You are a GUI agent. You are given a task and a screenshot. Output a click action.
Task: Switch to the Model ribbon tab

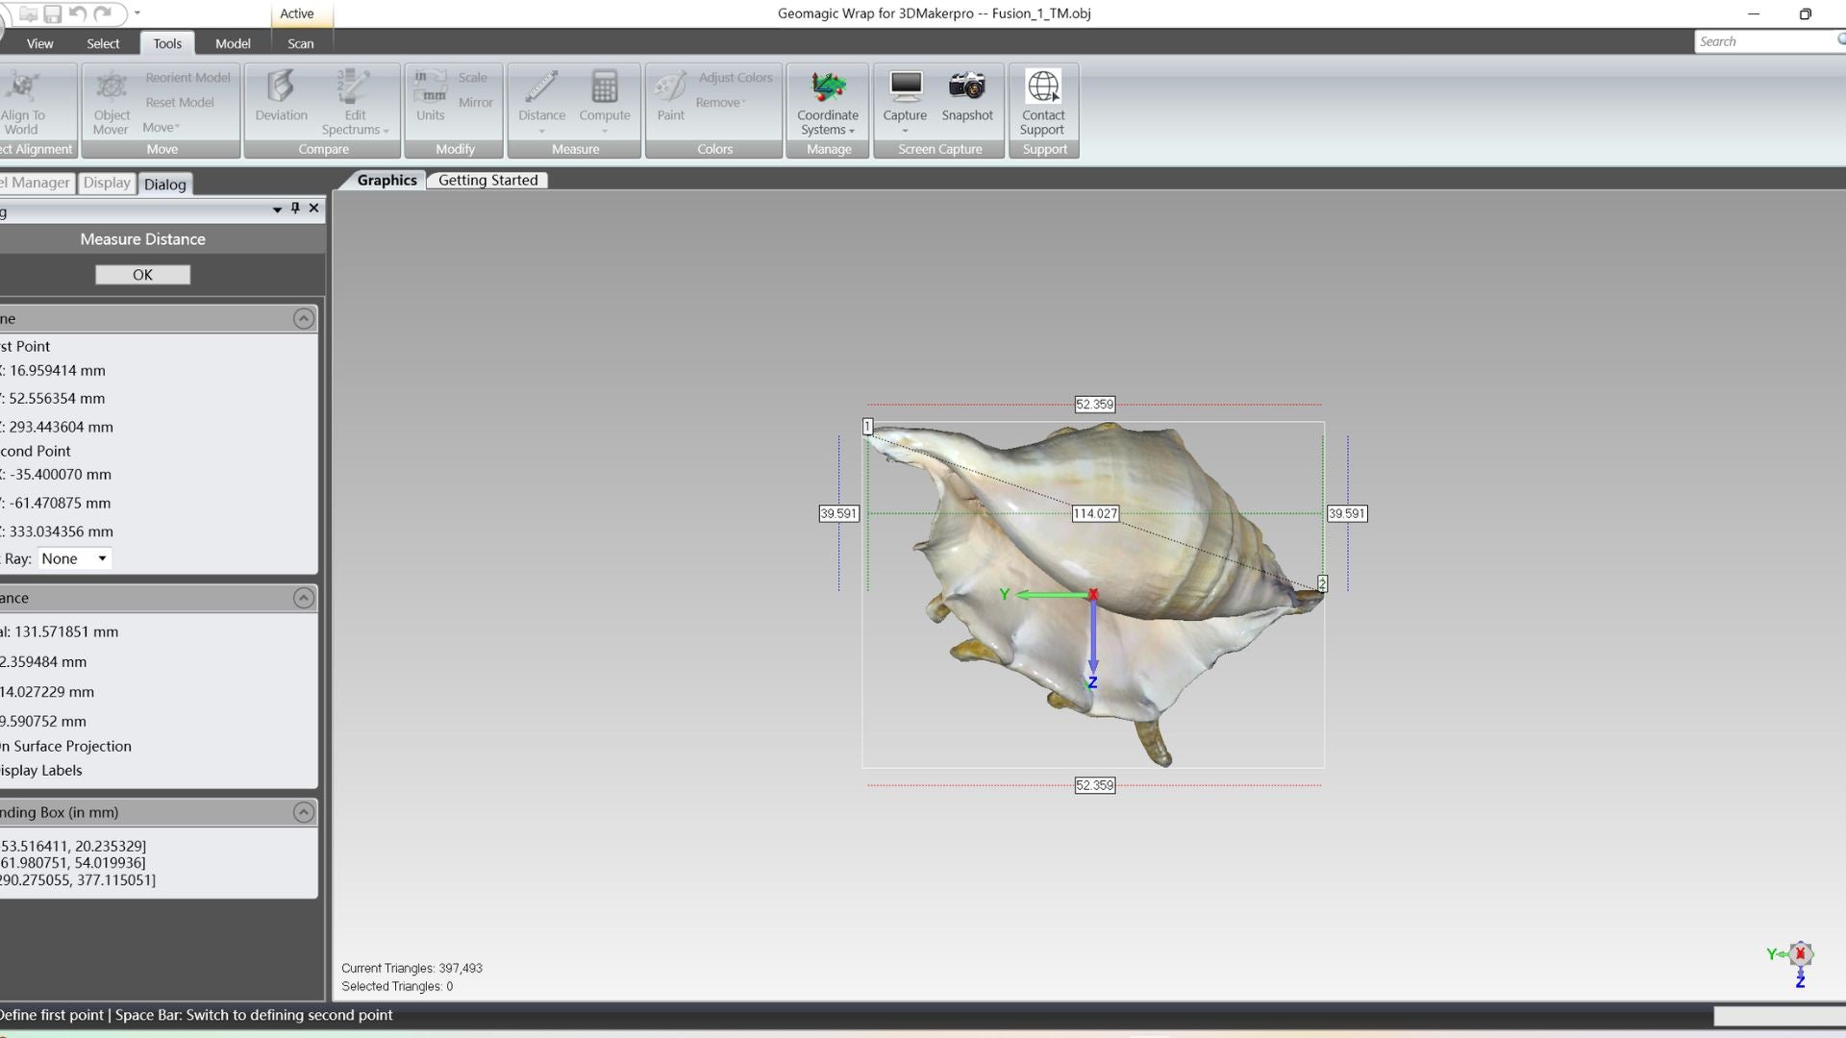click(233, 43)
